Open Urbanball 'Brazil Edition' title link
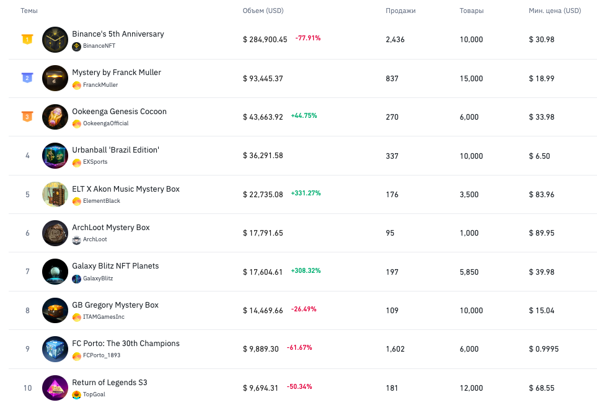 click(116, 149)
